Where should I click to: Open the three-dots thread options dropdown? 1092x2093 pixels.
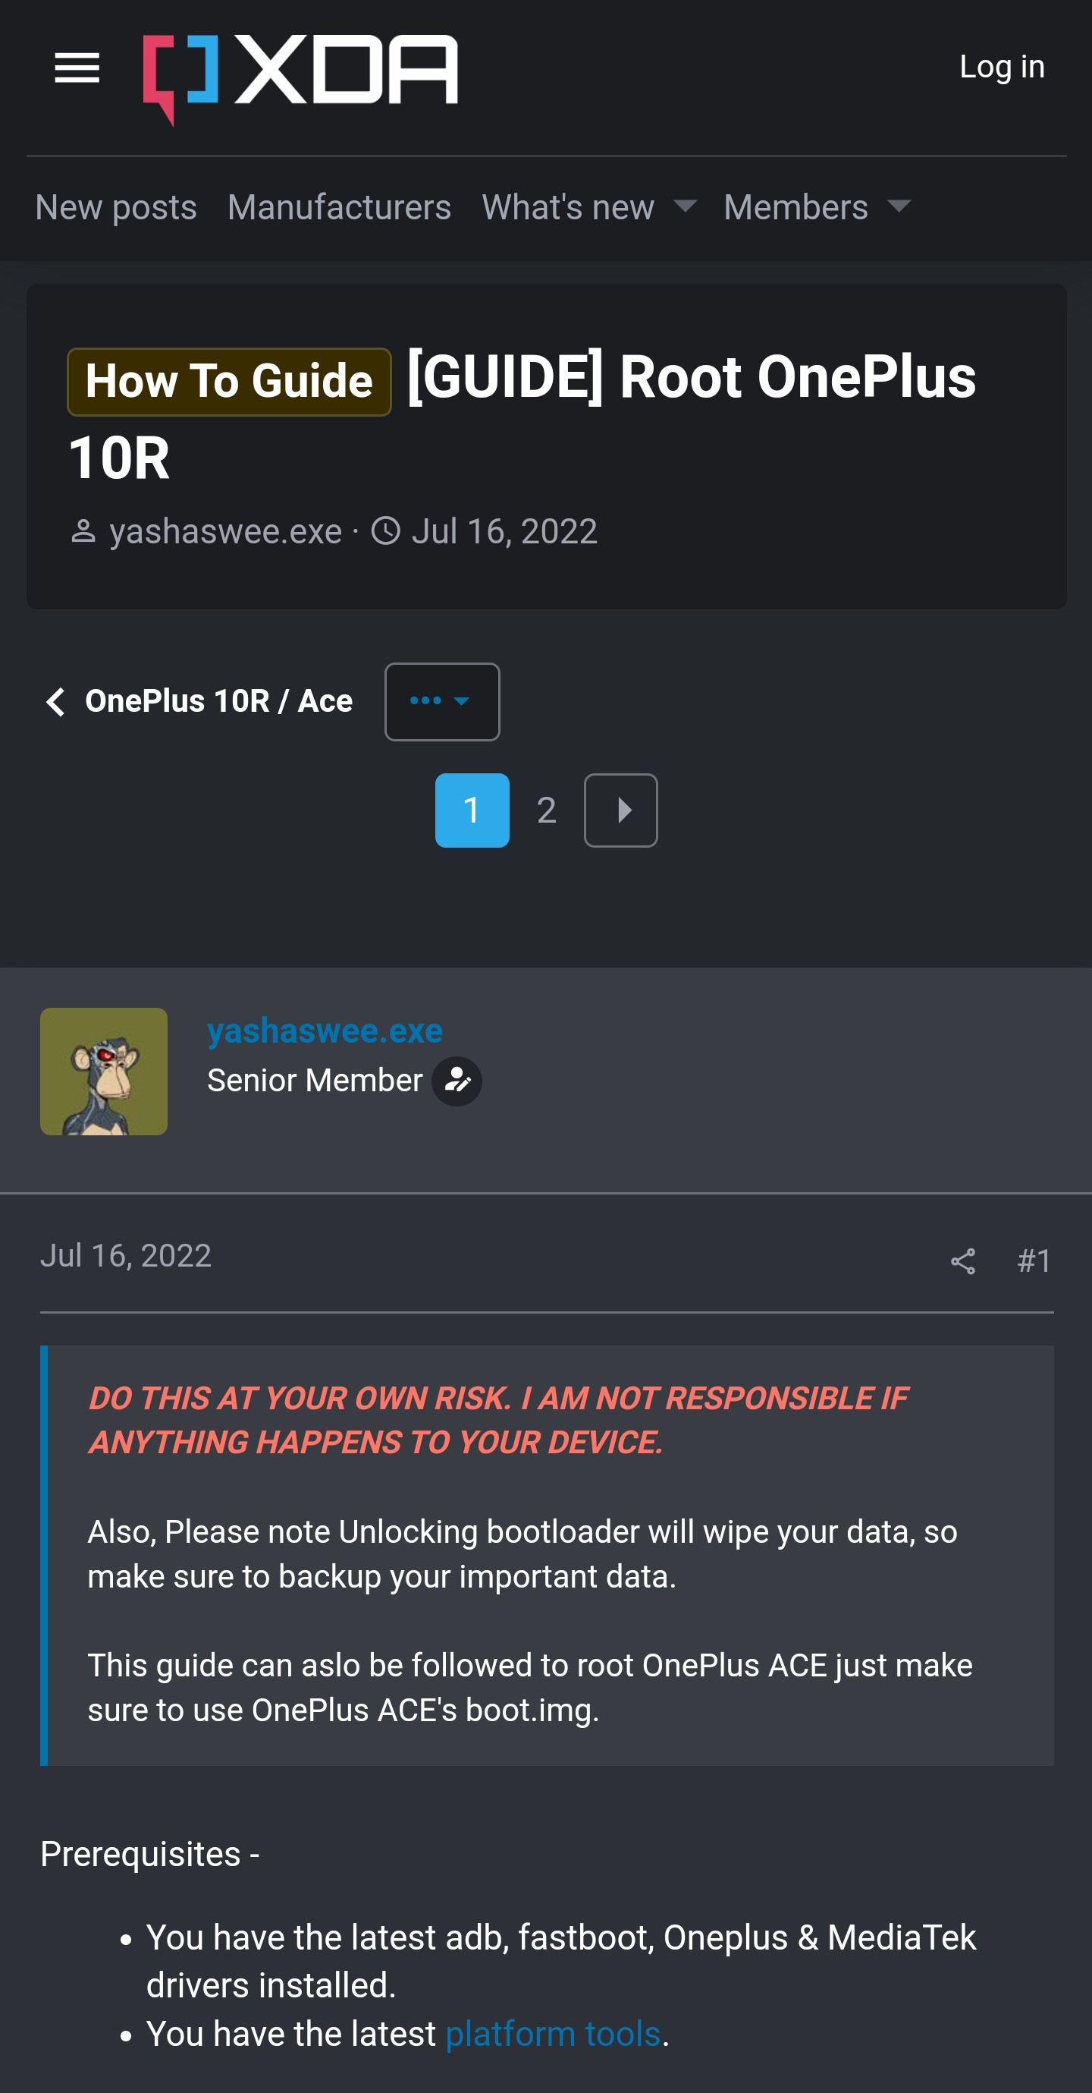pyautogui.click(x=441, y=701)
